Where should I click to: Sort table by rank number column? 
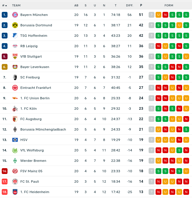[x=5, y=5]
